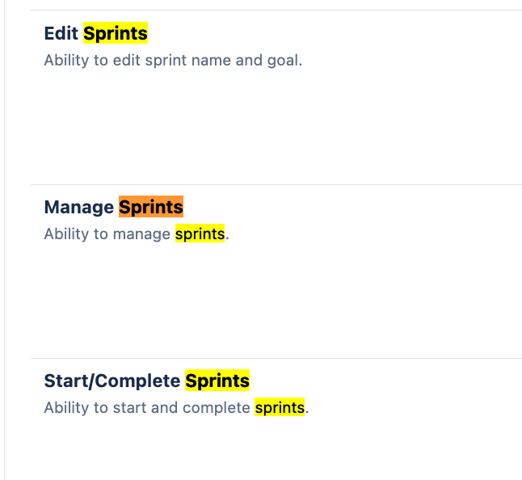Screen dimensions: 522x480
Task: Click the divider line above Start/Complete Sprints
Action: 276,359
